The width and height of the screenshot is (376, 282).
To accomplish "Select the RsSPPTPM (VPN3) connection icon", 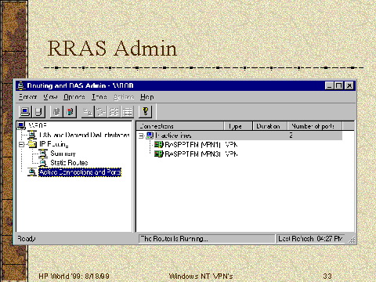I will point(158,154).
